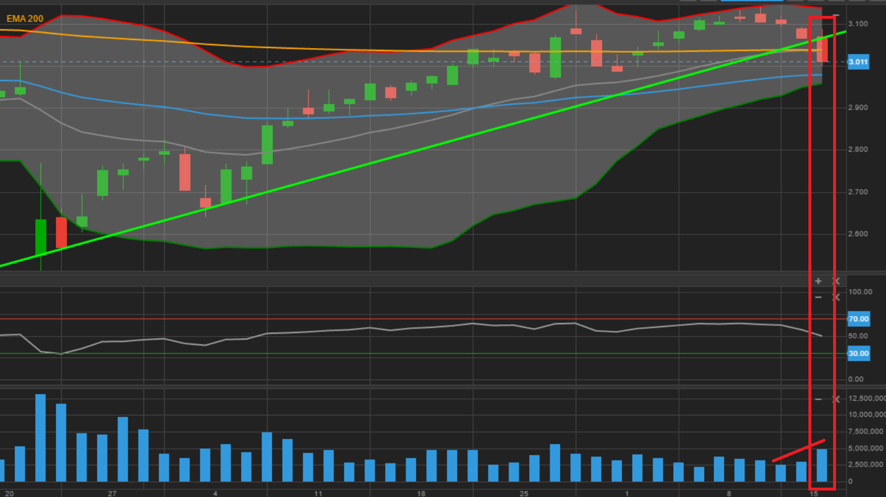Select the 30.00 oversold level label
The image size is (886, 497).
click(858, 353)
